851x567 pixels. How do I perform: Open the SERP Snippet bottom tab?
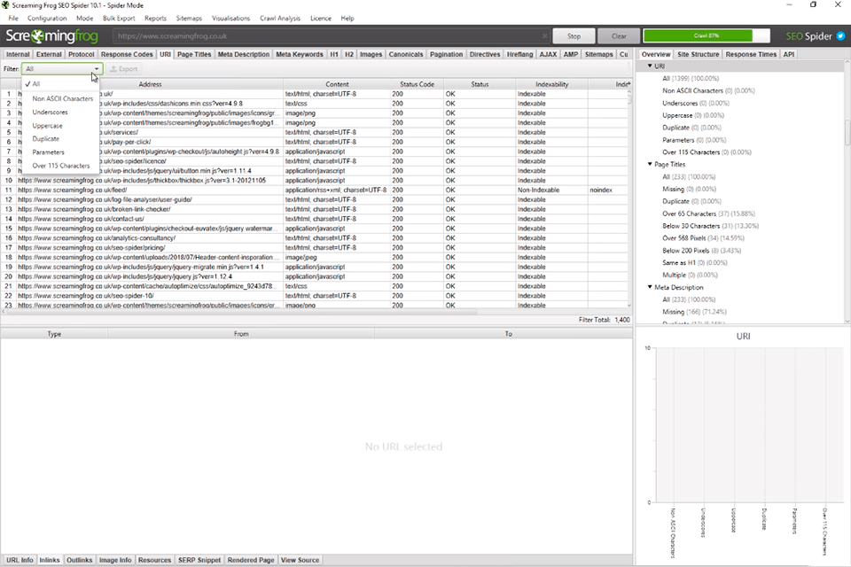(x=199, y=560)
